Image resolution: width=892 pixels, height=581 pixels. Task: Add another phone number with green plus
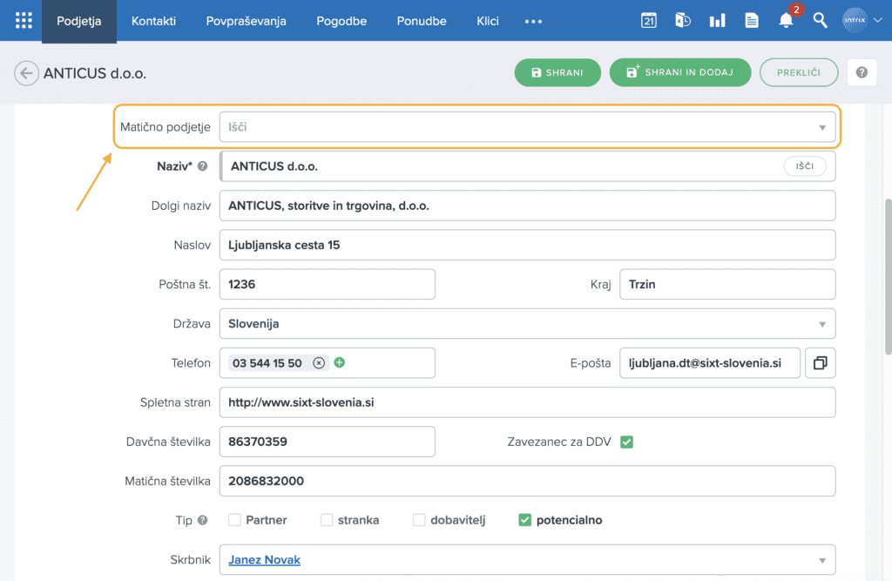click(340, 362)
